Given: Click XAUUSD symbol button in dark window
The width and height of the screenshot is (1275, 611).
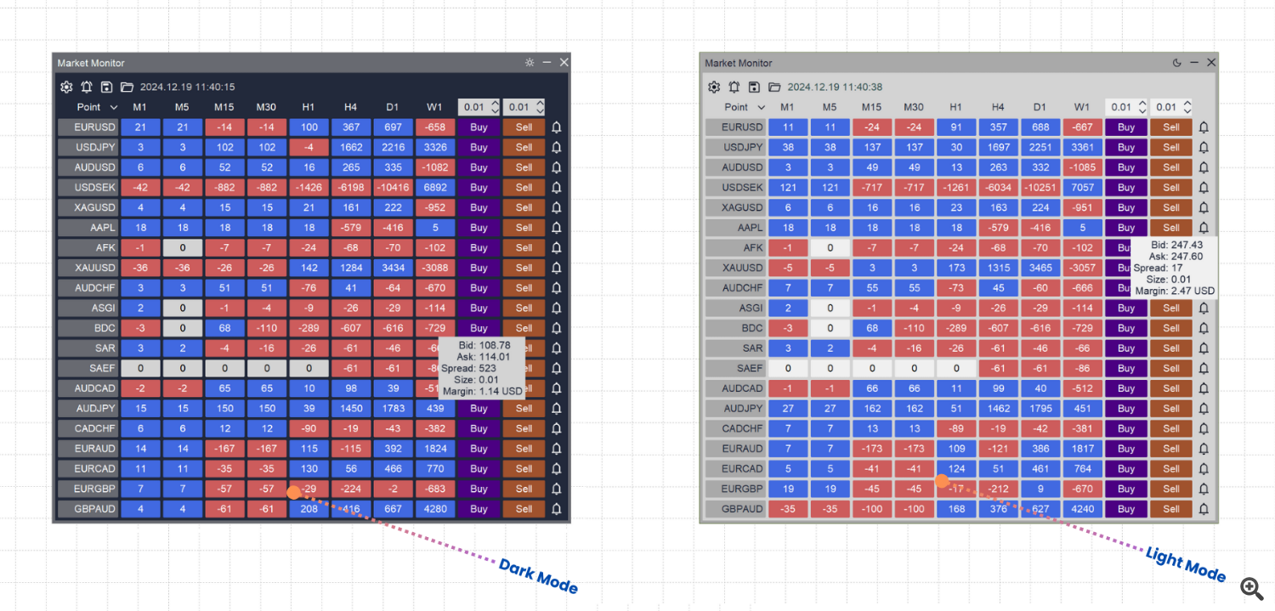Looking at the screenshot, I should click(x=88, y=268).
